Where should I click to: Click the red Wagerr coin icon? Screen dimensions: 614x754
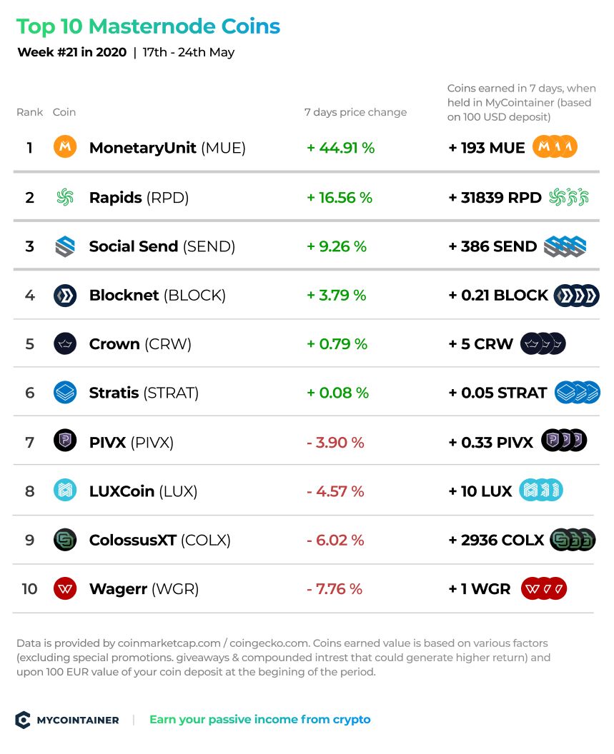point(65,588)
